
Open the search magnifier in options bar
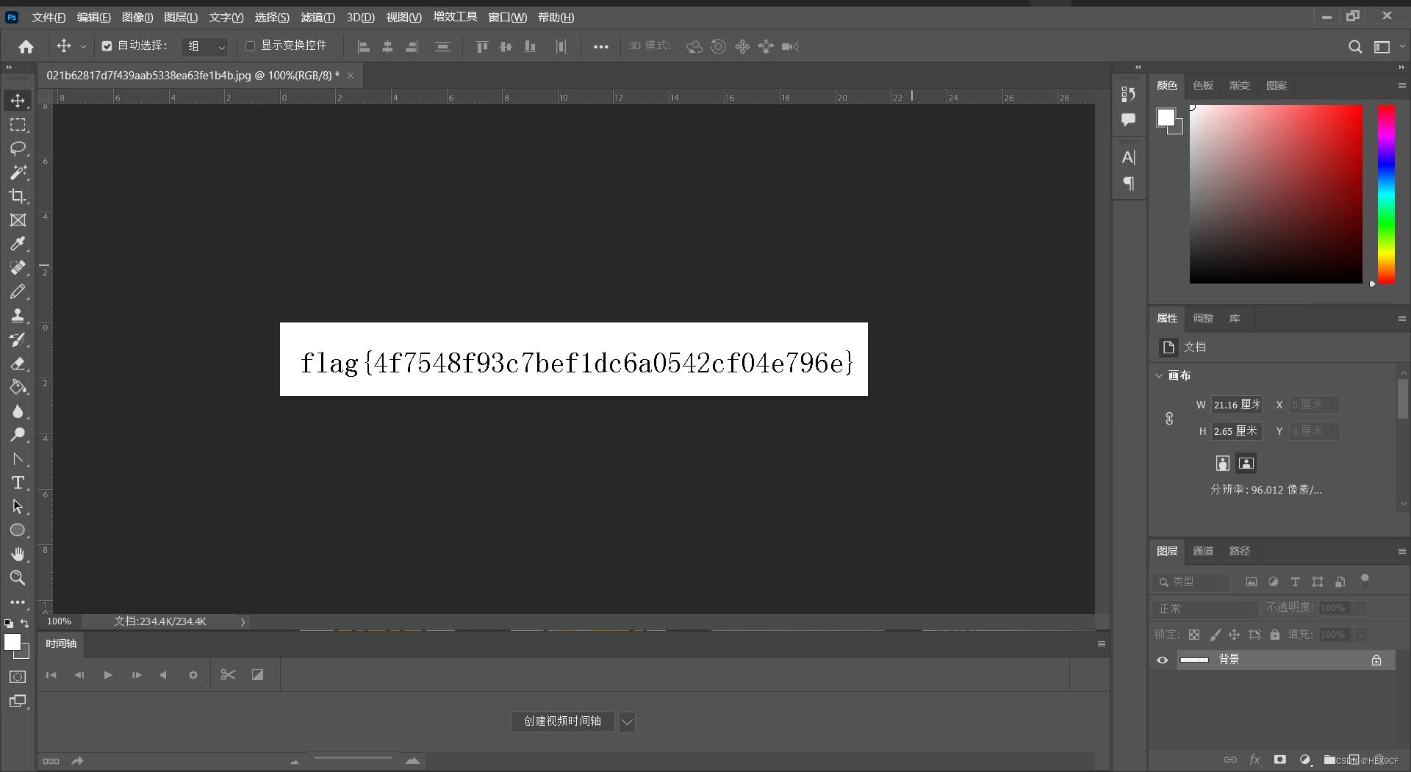point(1355,46)
